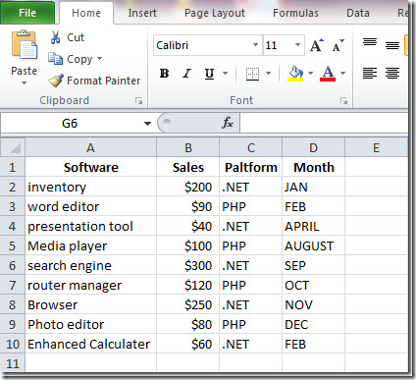Open the Font dialog launcher
The width and height of the screenshot is (416, 380).
click(343, 101)
